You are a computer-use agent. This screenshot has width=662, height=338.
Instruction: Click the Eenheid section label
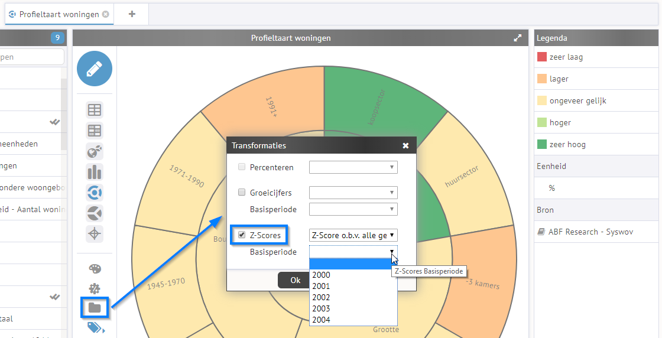click(551, 166)
